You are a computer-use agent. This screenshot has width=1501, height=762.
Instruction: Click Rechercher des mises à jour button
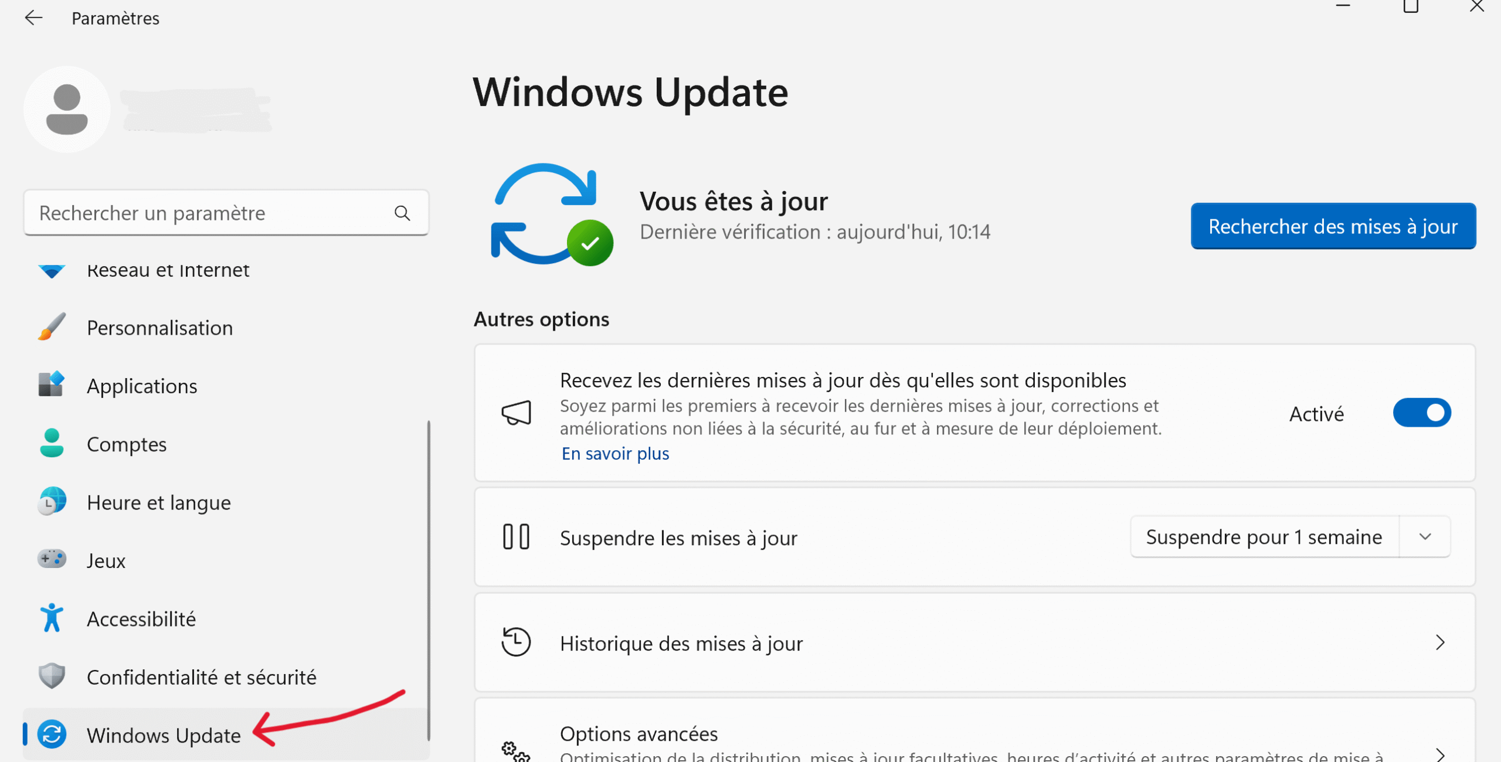point(1333,226)
